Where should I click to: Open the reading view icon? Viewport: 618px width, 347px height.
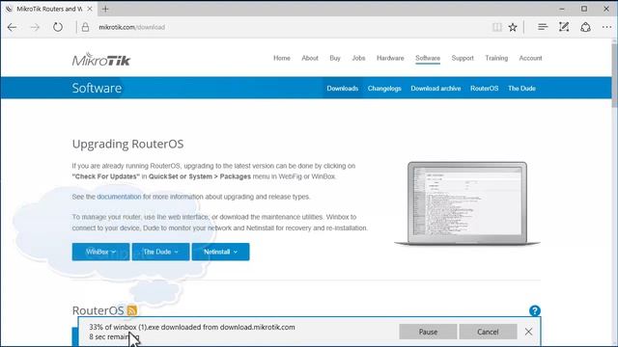497,27
